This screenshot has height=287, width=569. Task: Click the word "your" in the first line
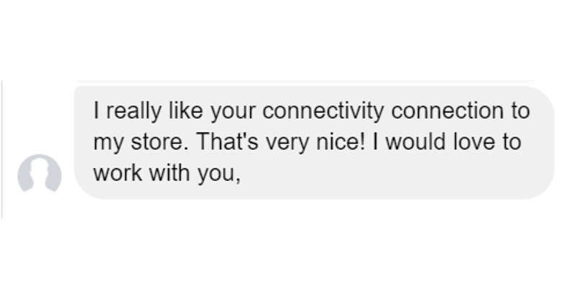(233, 112)
